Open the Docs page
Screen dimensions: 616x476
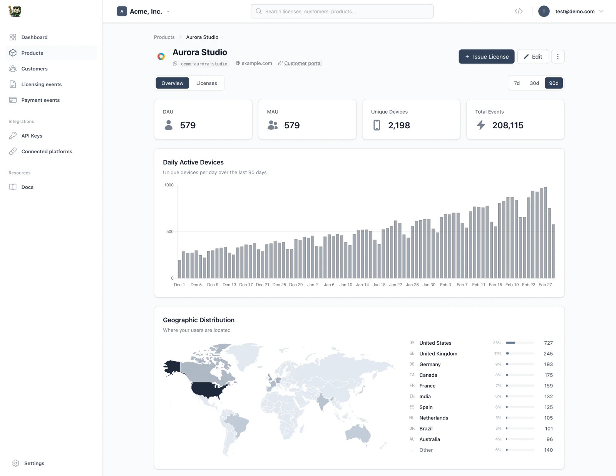[x=27, y=187]
